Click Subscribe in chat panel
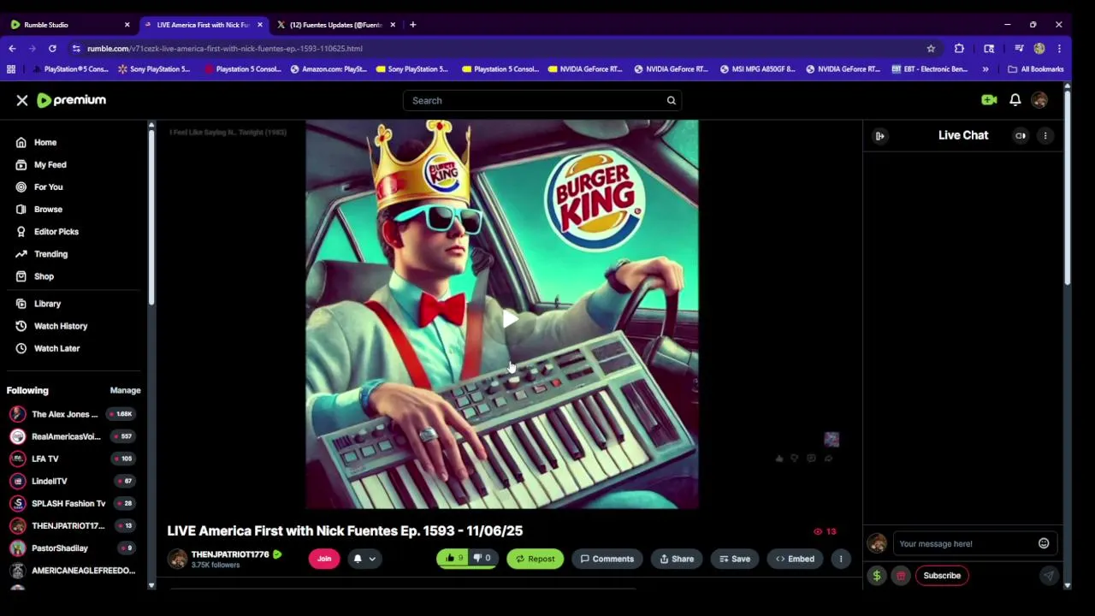The width and height of the screenshot is (1095, 616). point(942,576)
